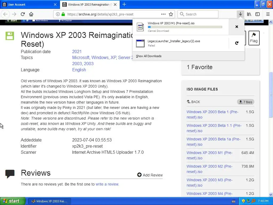Download all via 7 files button

246,102
